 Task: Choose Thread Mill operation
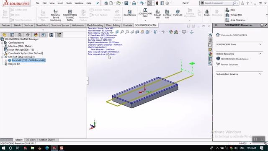point(234,15)
